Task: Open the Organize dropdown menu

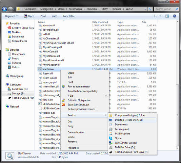Action: [x=11, y=16]
